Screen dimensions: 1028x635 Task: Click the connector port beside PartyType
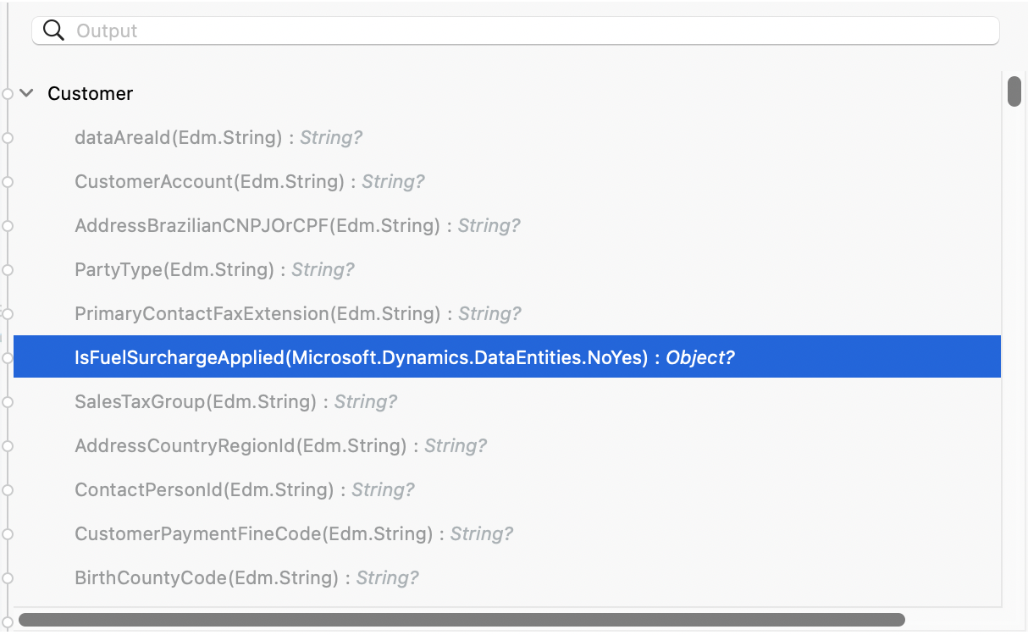(x=8, y=269)
